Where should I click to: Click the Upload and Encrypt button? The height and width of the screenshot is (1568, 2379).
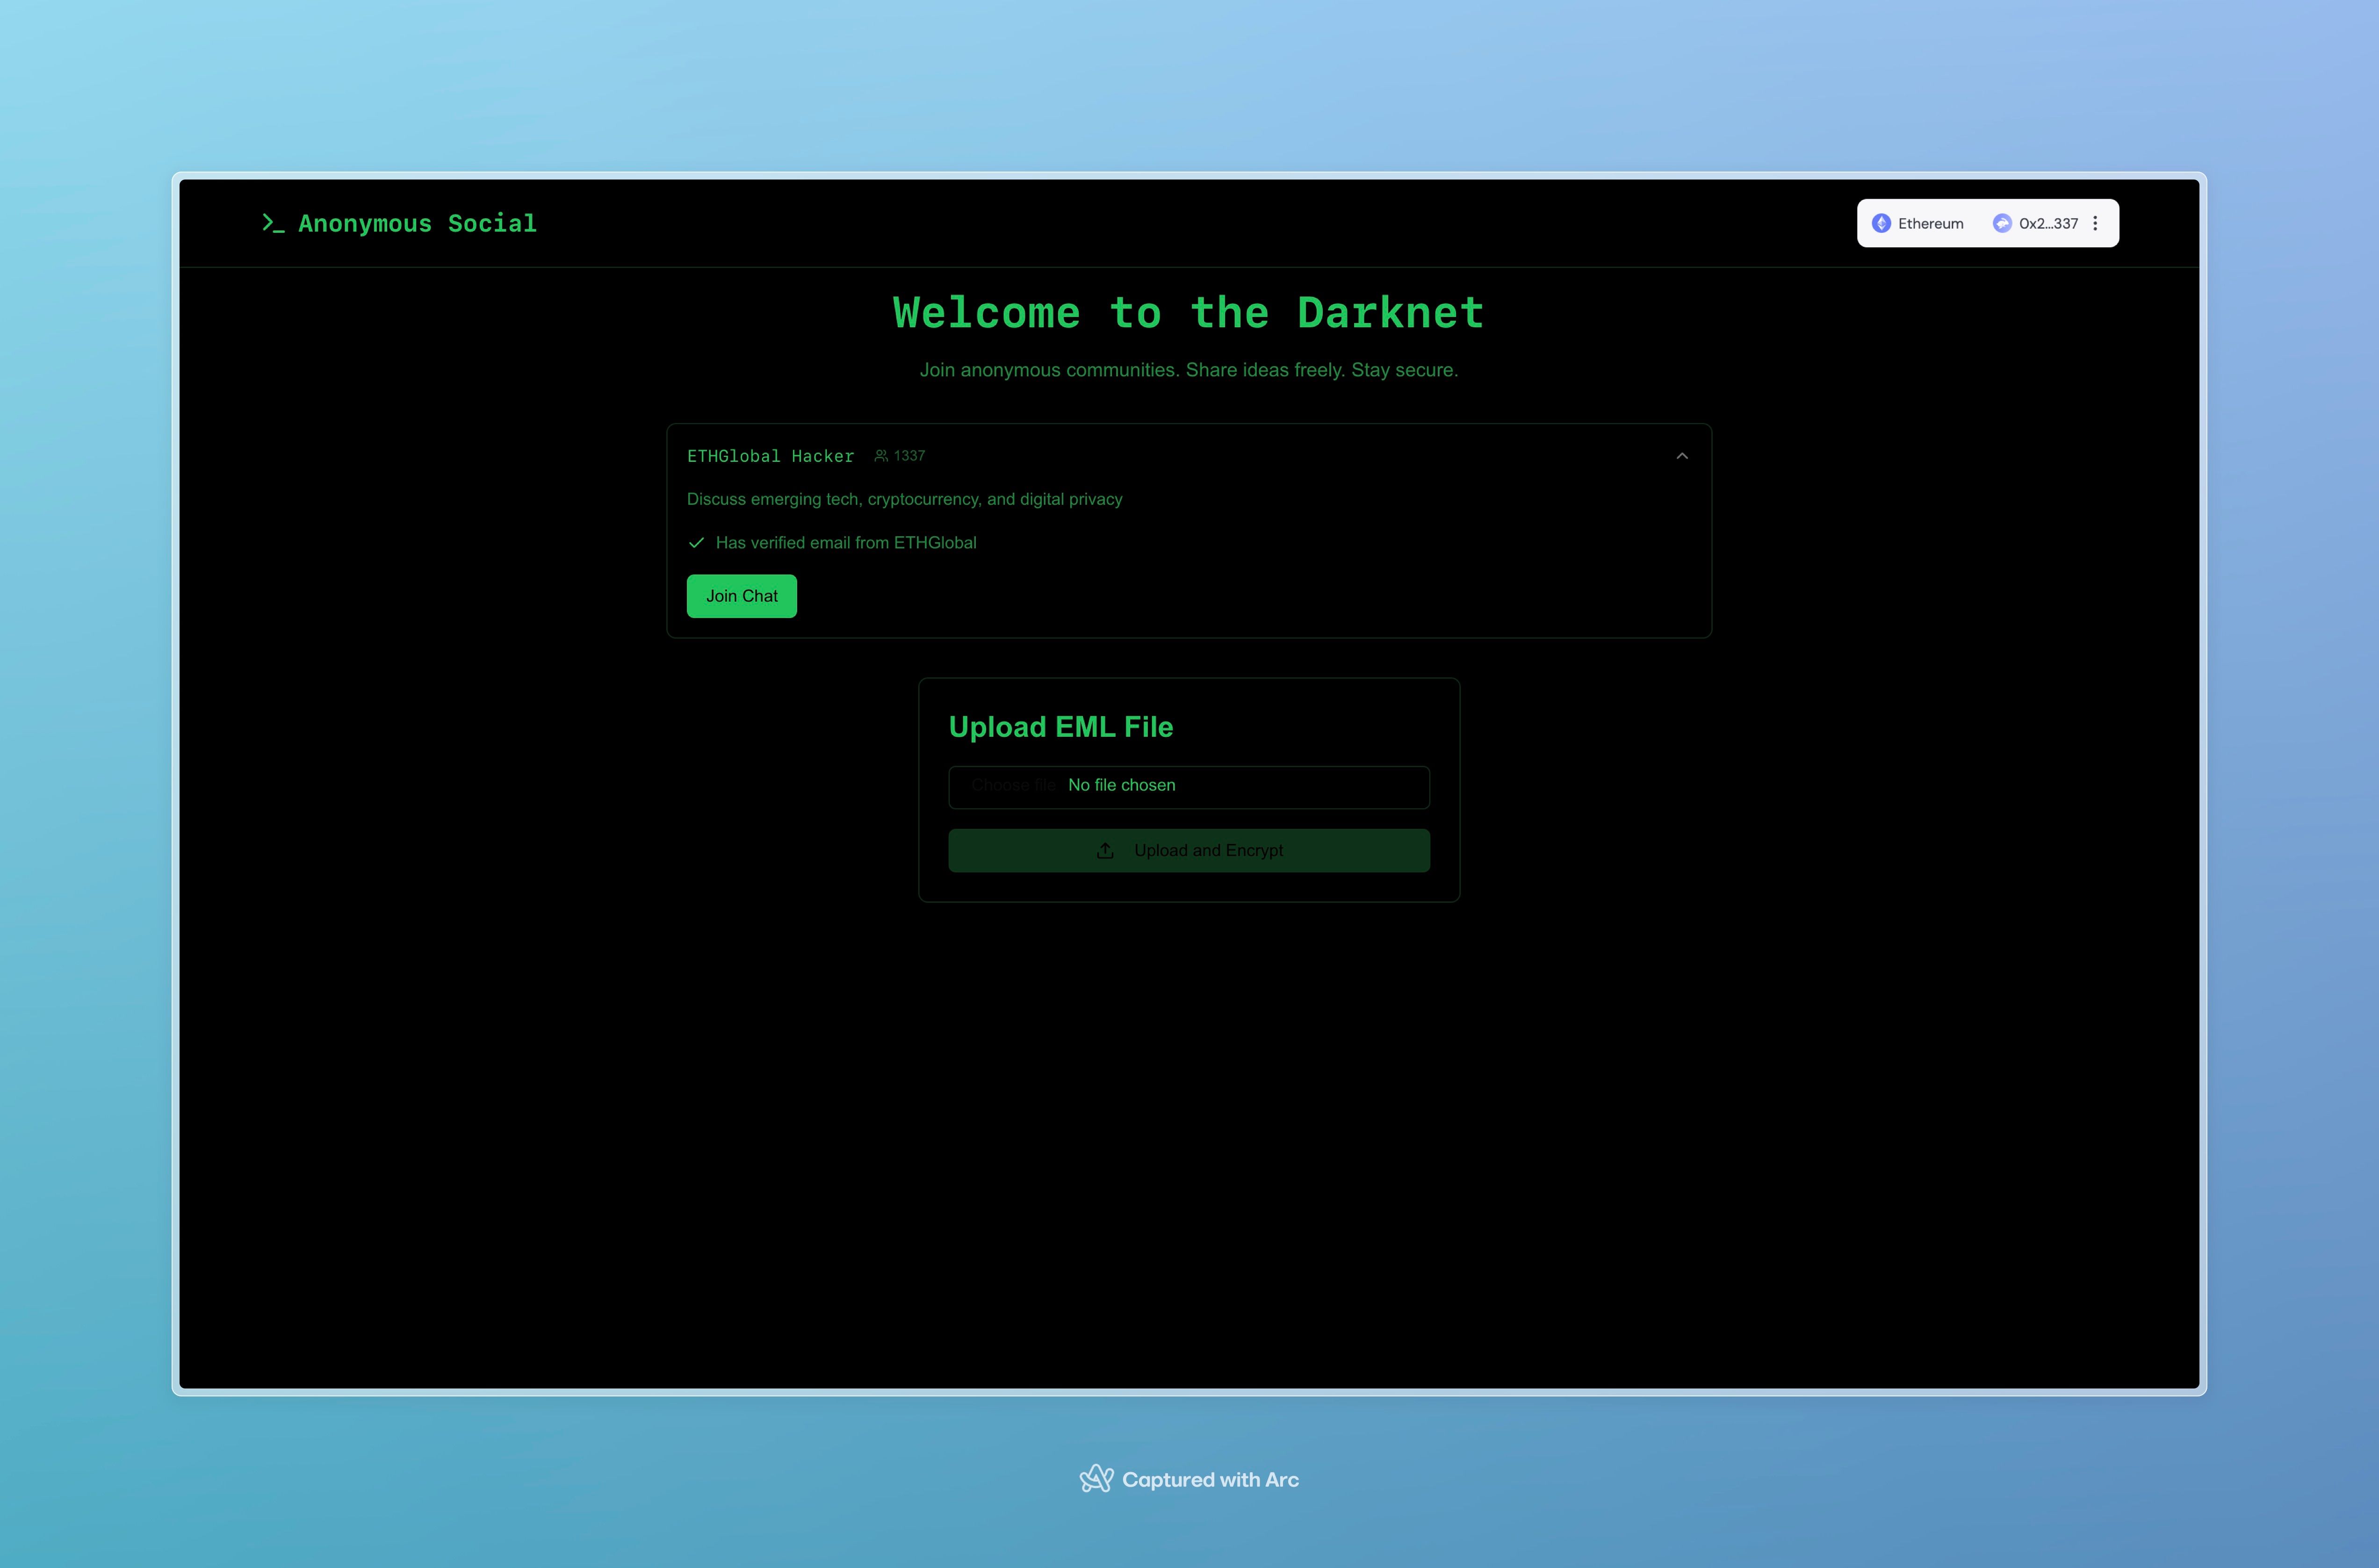click(x=1189, y=851)
